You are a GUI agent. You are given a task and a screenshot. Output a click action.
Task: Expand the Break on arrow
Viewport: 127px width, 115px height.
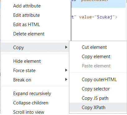pyautogui.click(x=66, y=80)
